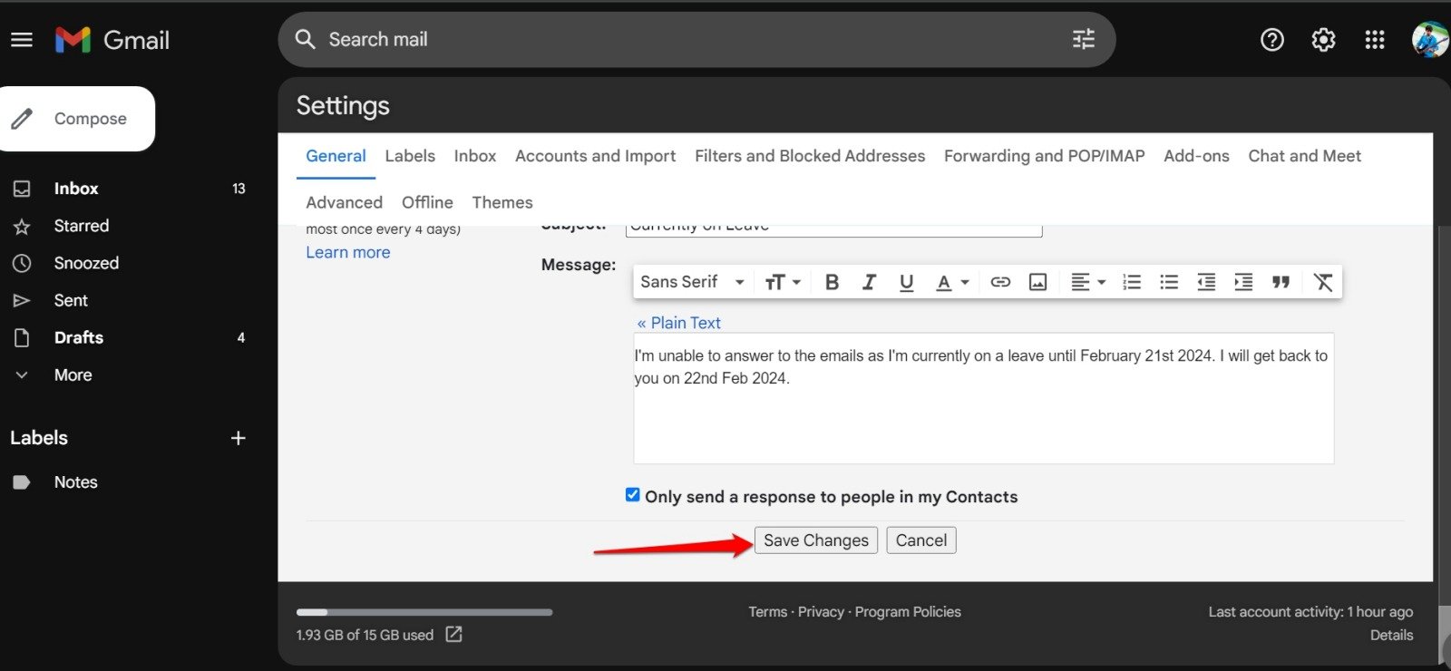This screenshot has height=671, width=1451.
Task: Remove formatting with the clear icon
Action: point(1323,282)
